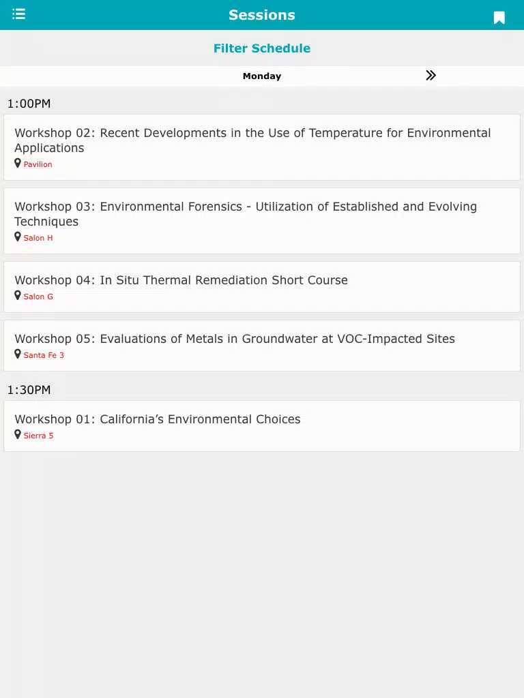The image size is (524, 698).
Task: Open the bookmarks icon in header
Action: coord(499,17)
